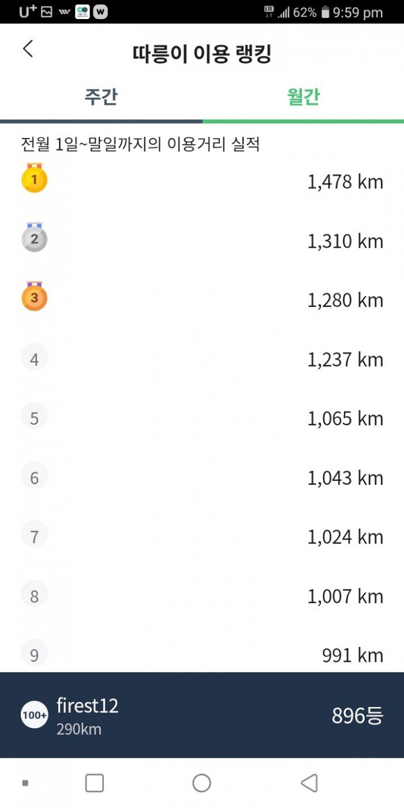Switch to the 월간 monthly tab

tap(303, 96)
